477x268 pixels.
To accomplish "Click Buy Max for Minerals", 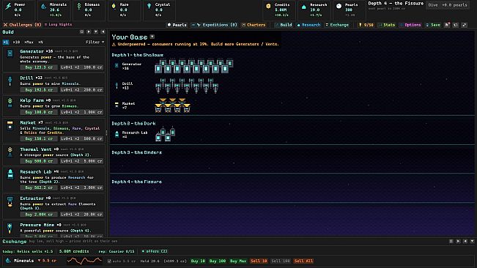I will (238, 261).
